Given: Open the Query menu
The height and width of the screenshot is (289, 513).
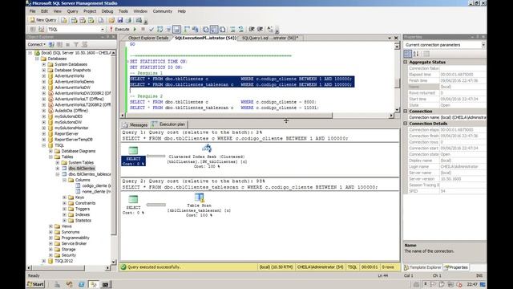Looking at the screenshot, I should tap(73, 11).
